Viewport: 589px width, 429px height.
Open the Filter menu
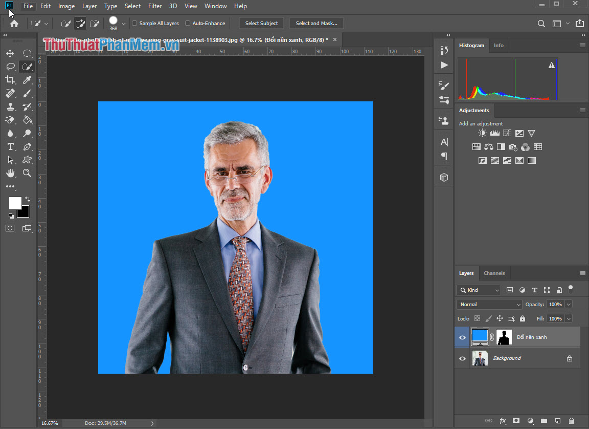click(154, 6)
